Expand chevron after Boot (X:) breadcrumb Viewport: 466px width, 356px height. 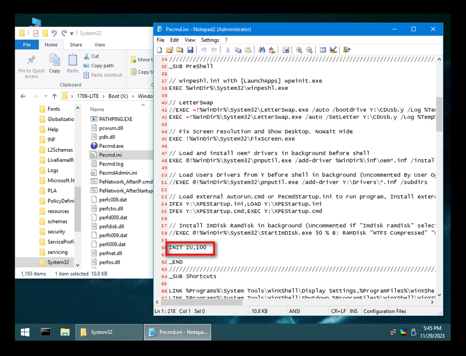pyautogui.click(x=133, y=96)
